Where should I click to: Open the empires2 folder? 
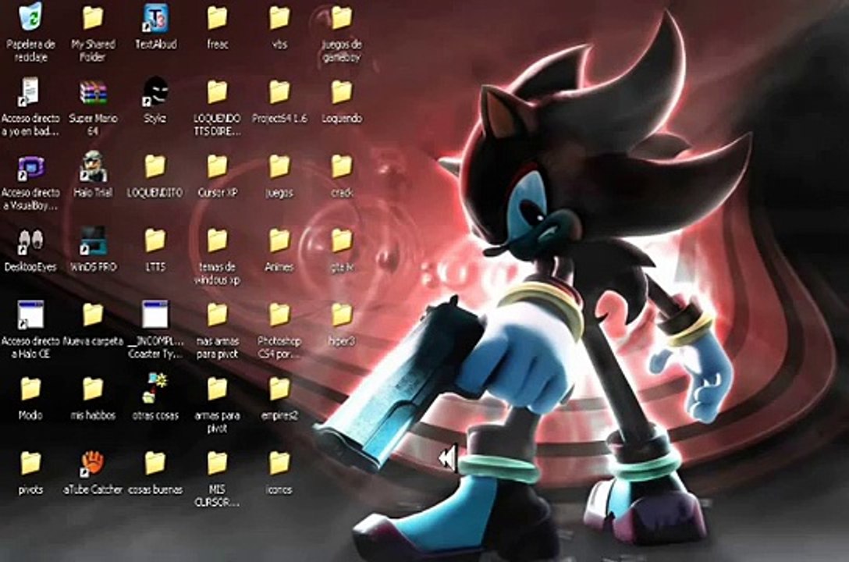tap(279, 388)
